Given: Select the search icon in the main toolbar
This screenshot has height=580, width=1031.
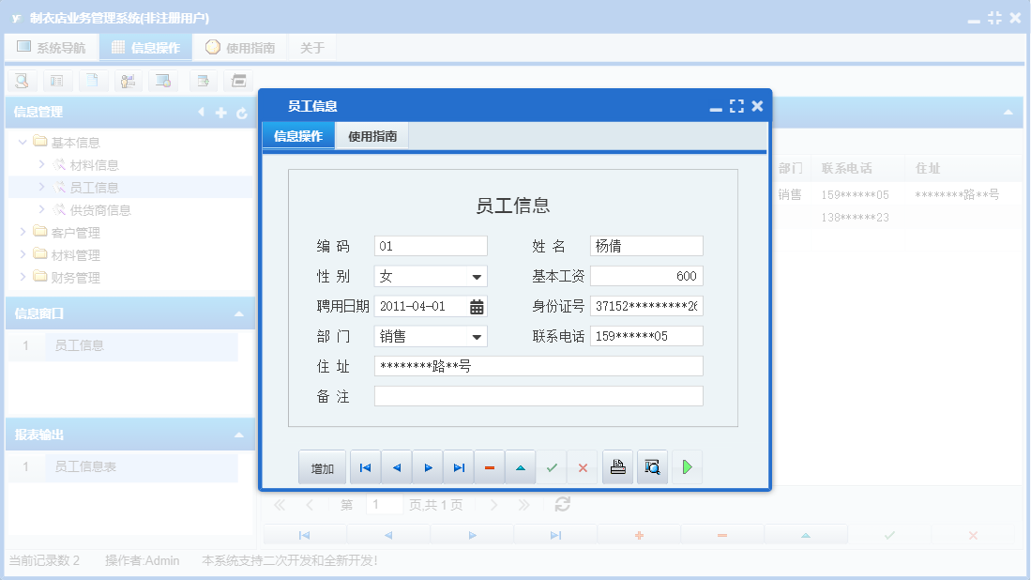Looking at the screenshot, I should [21, 81].
